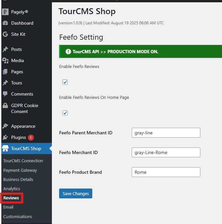The width and height of the screenshot is (222, 224).
Task: Click the Pagely icon in sidebar
Action: click(x=5, y=12)
